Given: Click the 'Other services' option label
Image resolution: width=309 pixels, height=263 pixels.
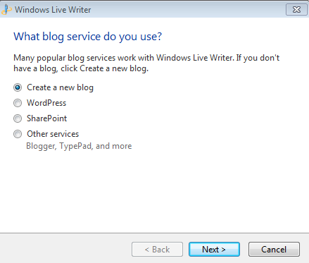Looking at the screenshot, I should click(x=53, y=134).
